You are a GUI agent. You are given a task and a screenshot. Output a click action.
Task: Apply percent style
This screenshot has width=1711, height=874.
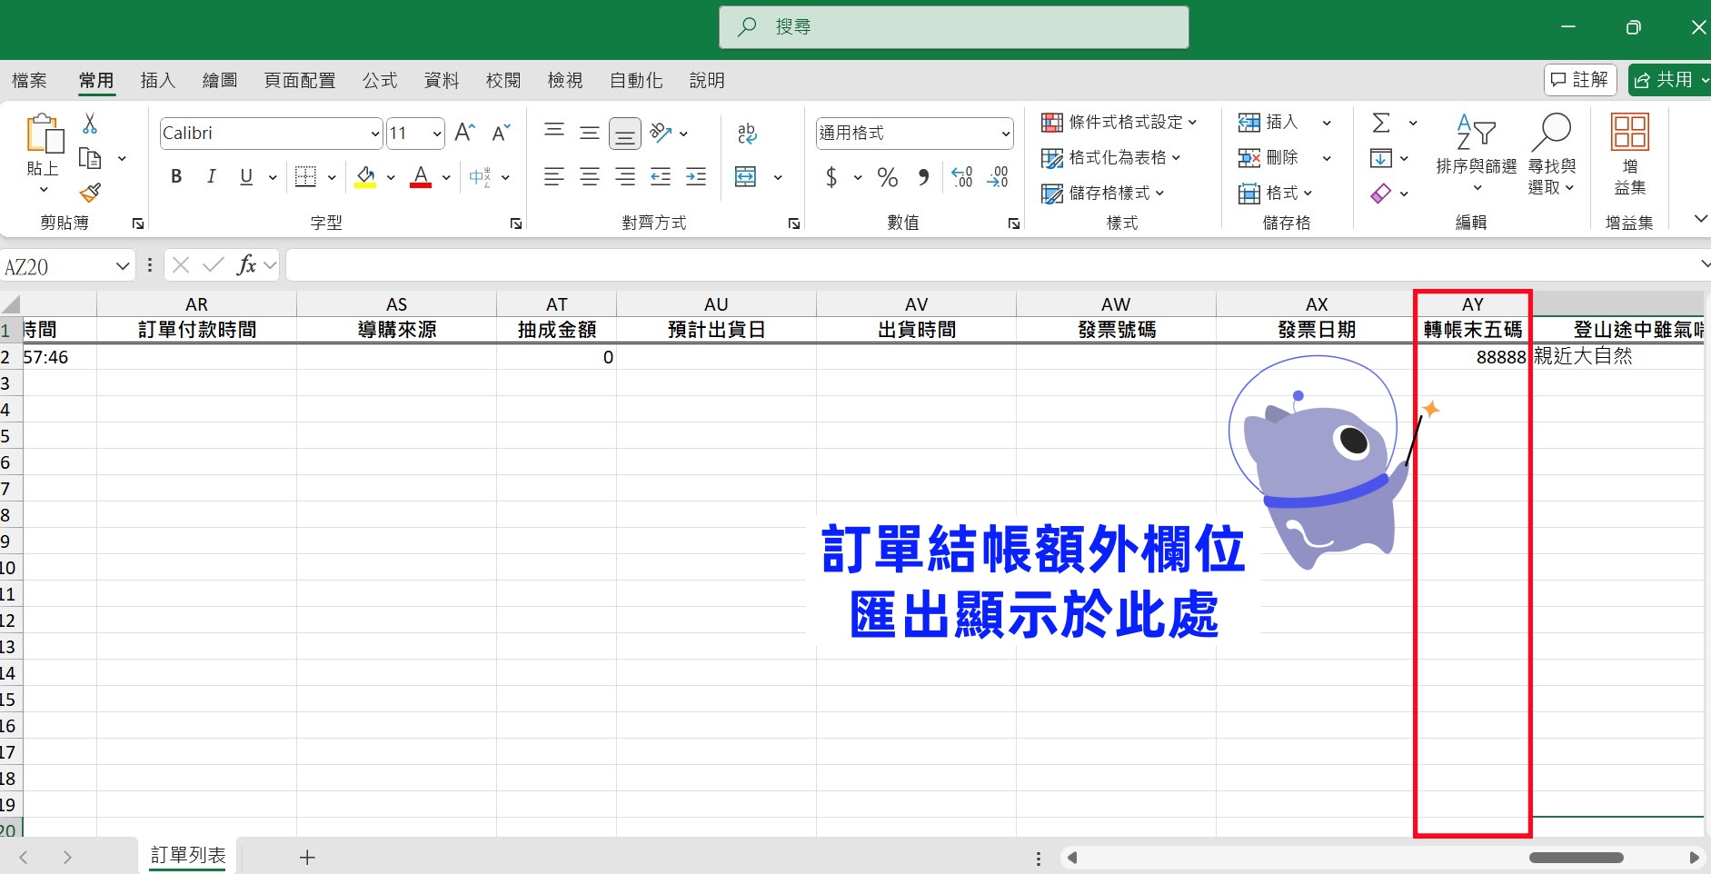pos(888,176)
